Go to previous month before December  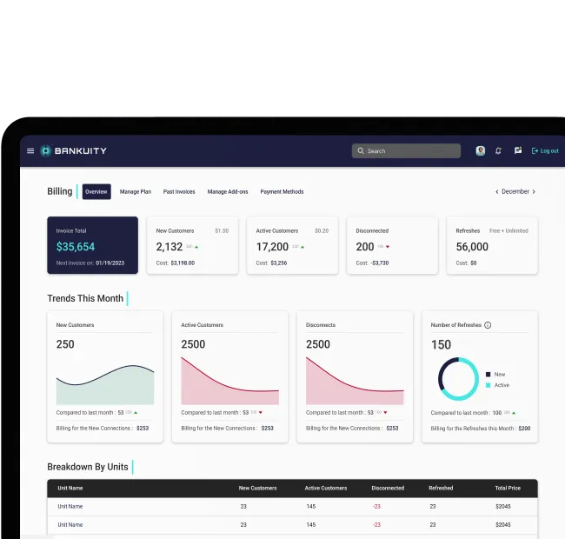coord(496,192)
